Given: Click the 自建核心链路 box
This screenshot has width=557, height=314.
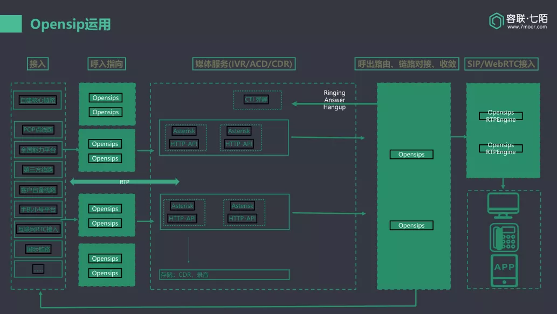Looking at the screenshot, I should pyautogui.click(x=38, y=100).
